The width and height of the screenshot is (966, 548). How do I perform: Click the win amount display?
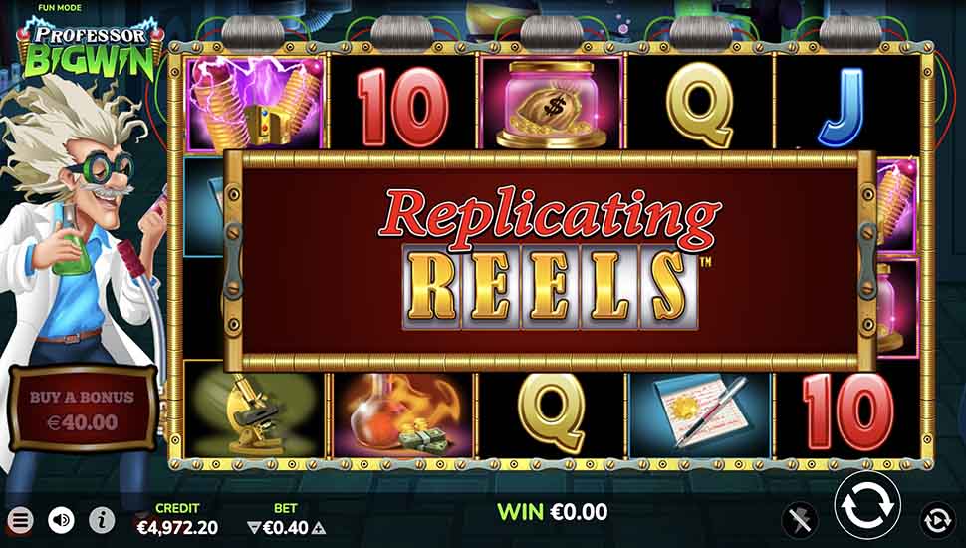[x=552, y=511]
